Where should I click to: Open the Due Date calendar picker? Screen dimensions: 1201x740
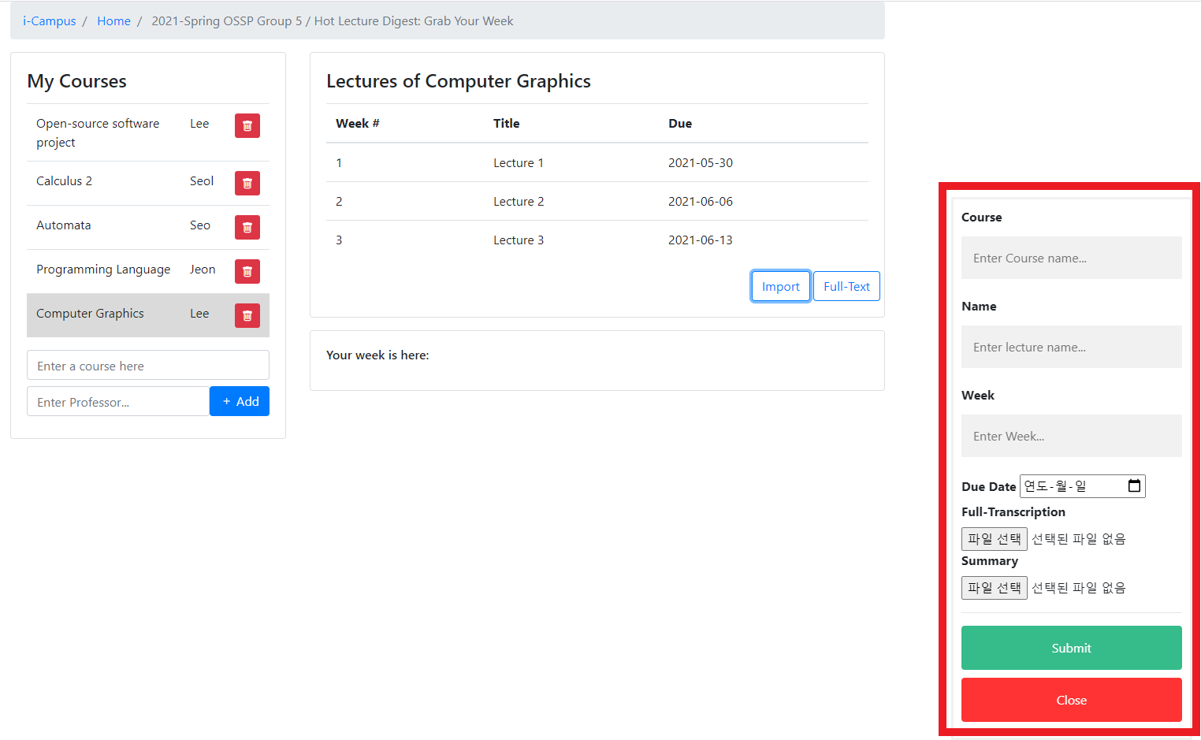(x=1135, y=486)
